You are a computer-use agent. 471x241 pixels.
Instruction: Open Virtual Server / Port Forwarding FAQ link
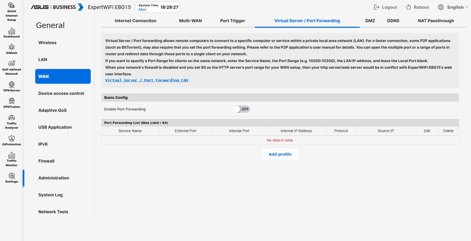(147, 80)
